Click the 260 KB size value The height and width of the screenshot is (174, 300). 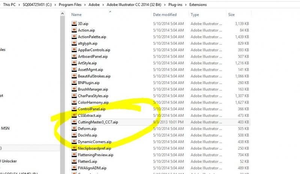pos(243,83)
